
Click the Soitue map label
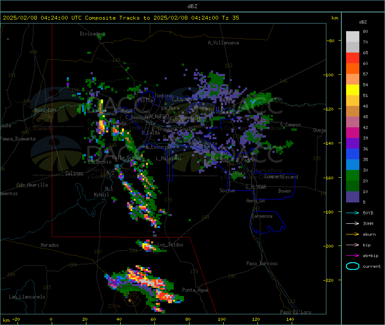point(227,190)
